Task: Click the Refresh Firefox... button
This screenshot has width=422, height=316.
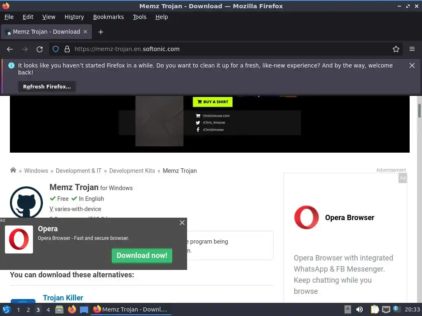Action: pyautogui.click(x=47, y=87)
